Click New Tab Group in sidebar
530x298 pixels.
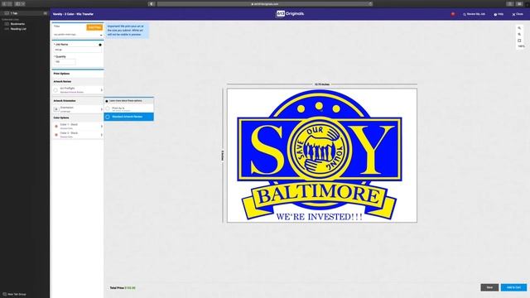tap(15, 295)
